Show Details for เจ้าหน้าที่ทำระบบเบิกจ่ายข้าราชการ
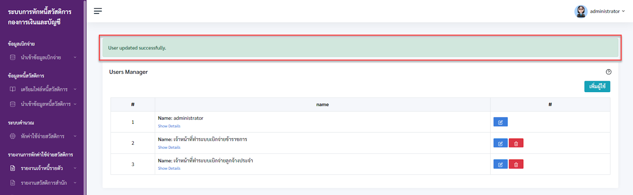Screen dimensions: 633x195 pos(169,148)
